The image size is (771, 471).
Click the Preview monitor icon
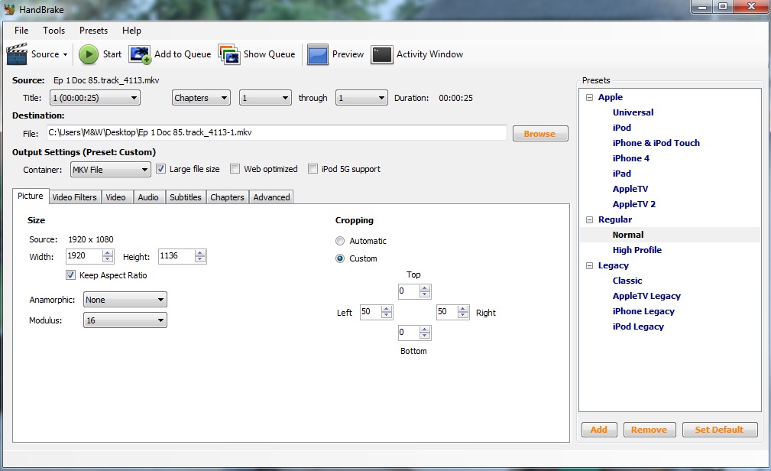tap(318, 54)
